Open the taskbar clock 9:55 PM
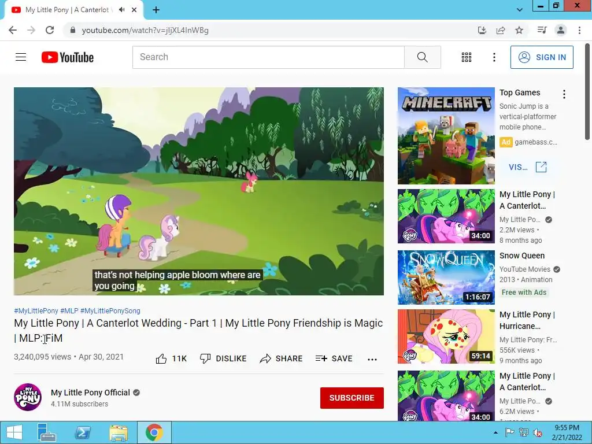 pos(567,432)
